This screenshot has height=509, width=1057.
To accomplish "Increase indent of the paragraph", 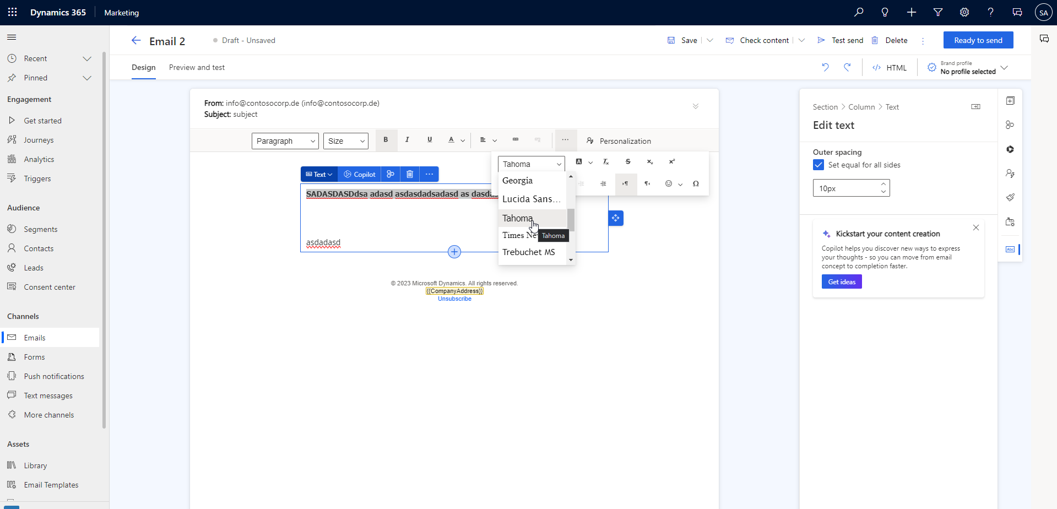I will 604,184.
